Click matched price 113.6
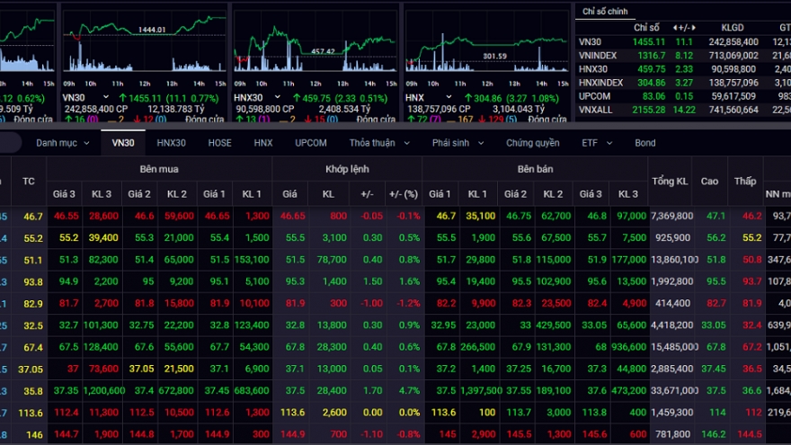 click(x=293, y=413)
